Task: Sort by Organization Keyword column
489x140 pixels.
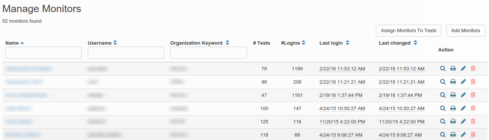Action: point(200,43)
